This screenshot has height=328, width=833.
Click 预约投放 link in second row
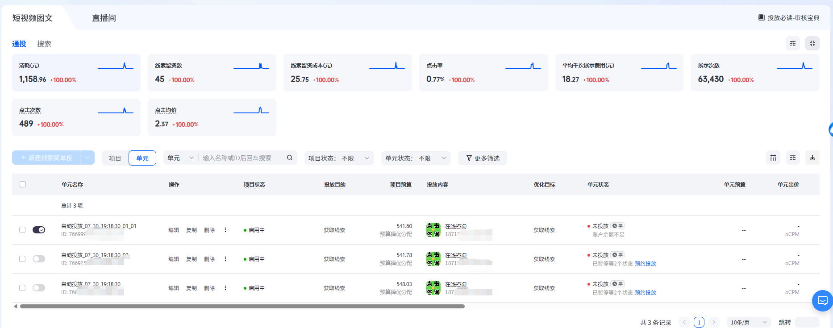646,263
